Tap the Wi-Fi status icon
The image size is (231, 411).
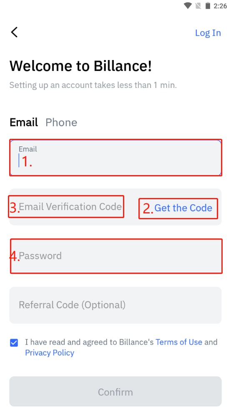click(x=188, y=6)
